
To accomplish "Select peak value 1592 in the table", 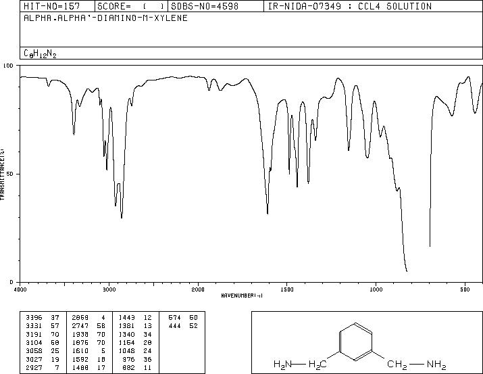I will (x=80, y=359).
